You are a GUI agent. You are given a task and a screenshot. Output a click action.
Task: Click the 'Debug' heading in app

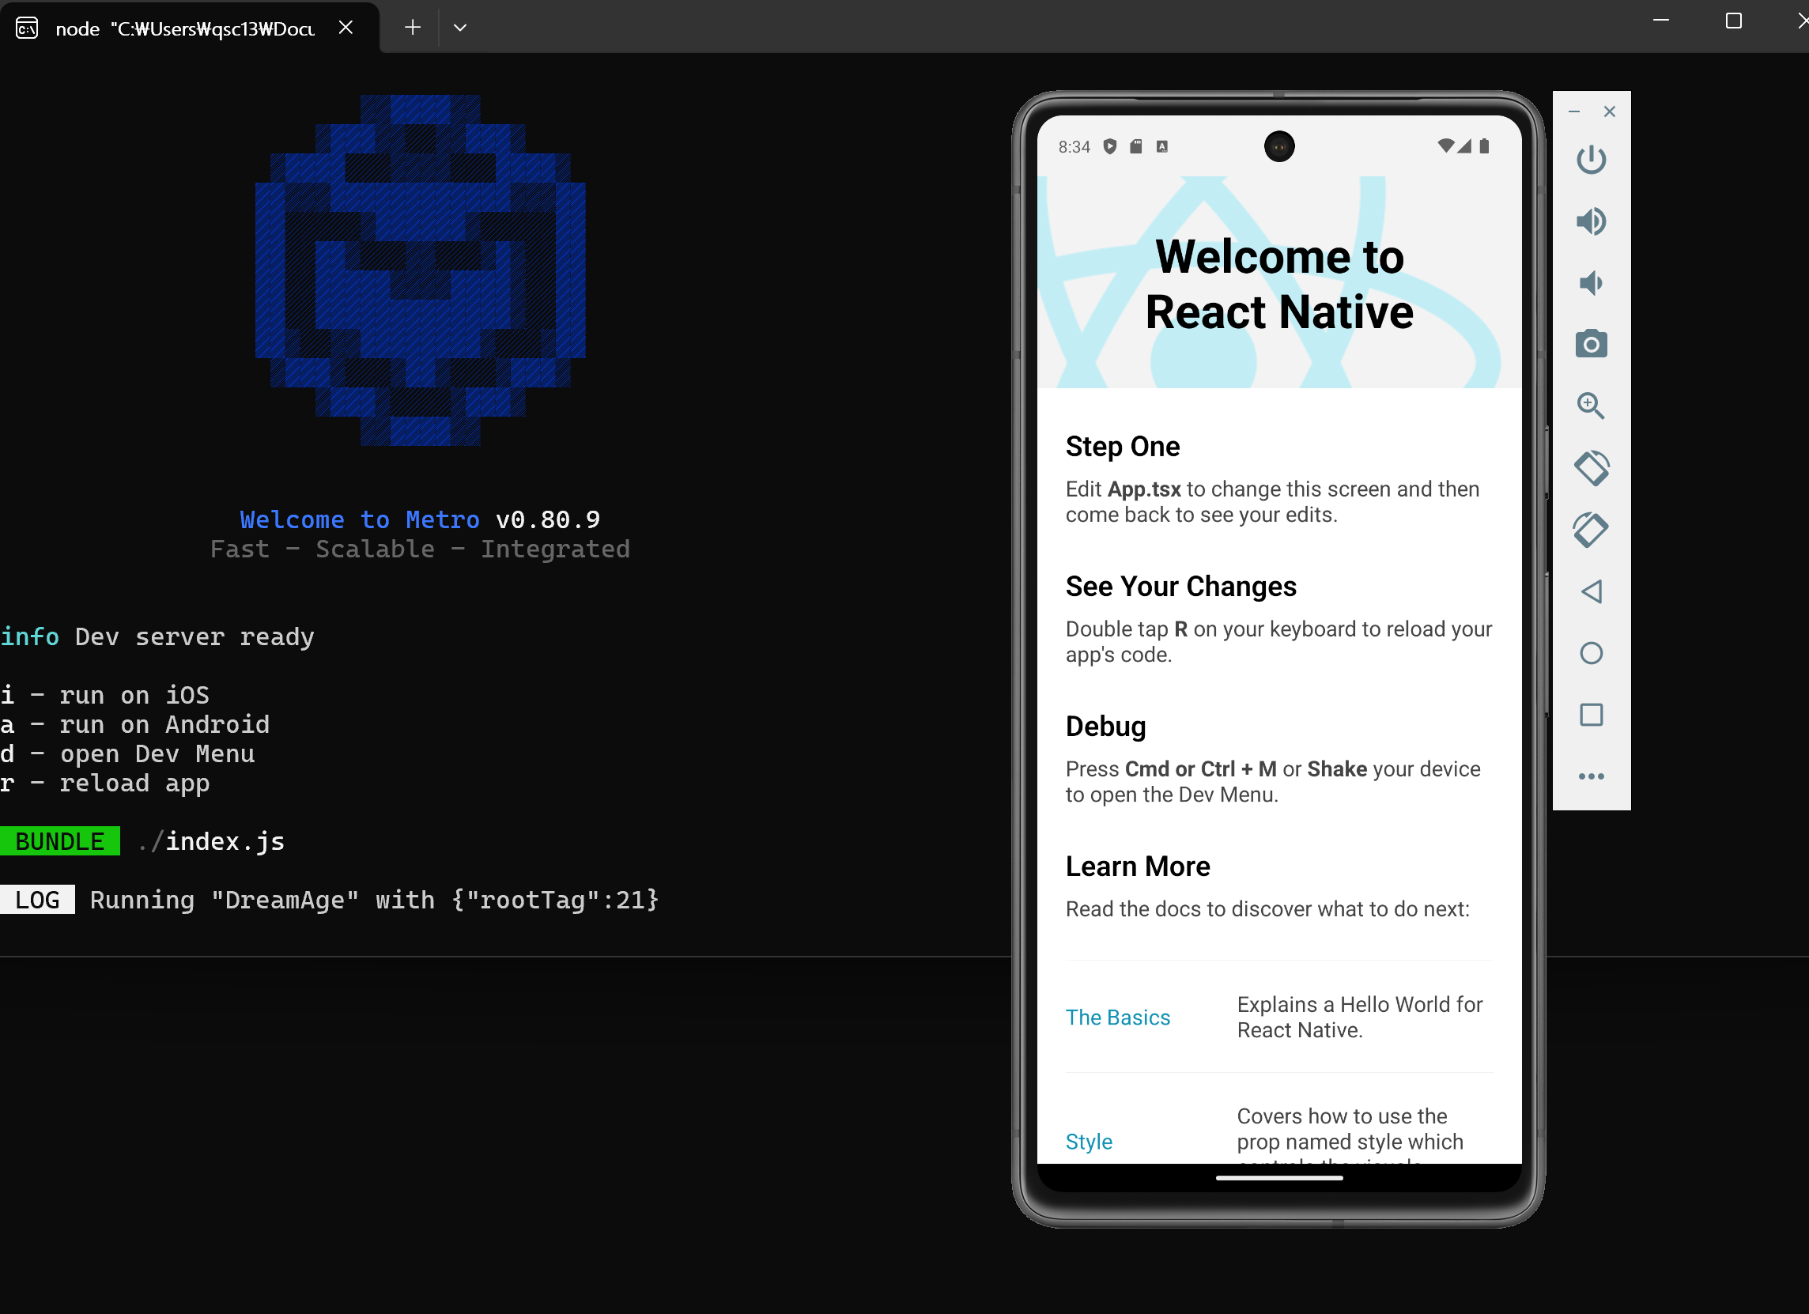(x=1105, y=726)
